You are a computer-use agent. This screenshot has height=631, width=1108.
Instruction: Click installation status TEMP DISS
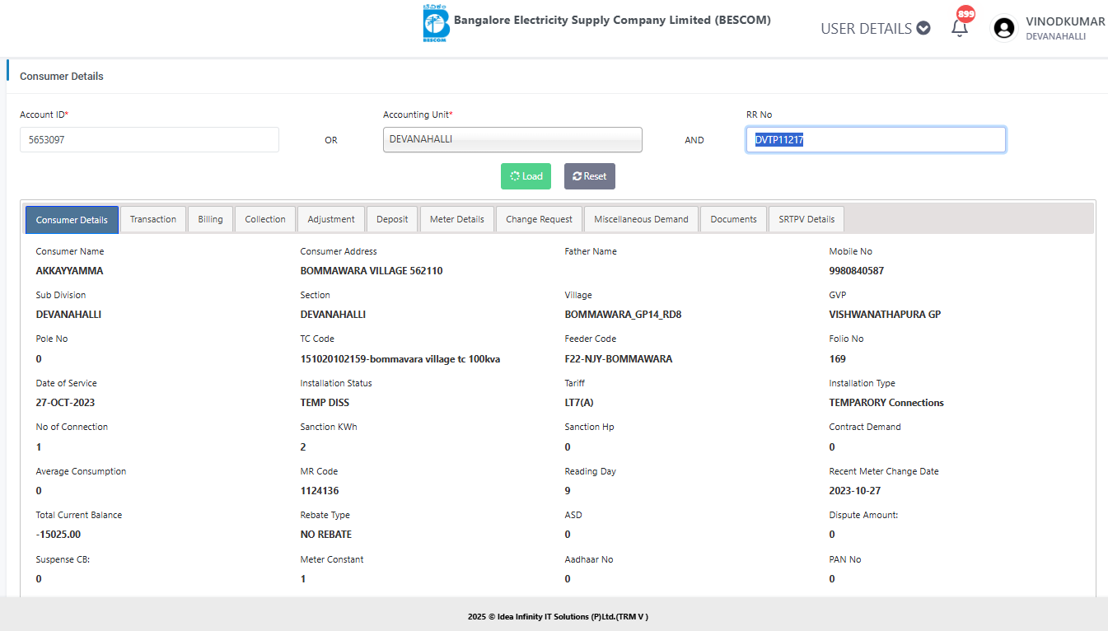coord(325,403)
